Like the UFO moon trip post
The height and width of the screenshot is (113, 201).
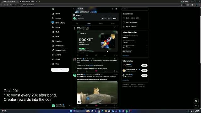point(96,71)
